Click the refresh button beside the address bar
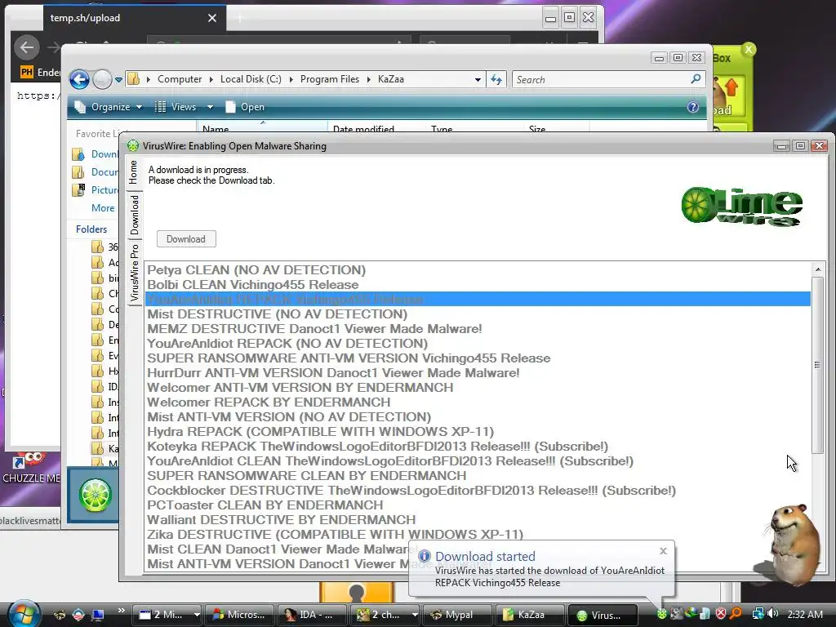 496,79
